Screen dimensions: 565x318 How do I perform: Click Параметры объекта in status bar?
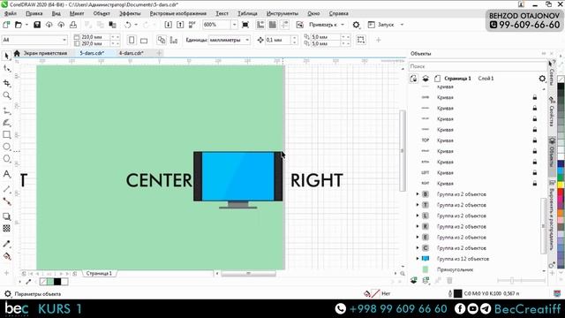[37, 294]
